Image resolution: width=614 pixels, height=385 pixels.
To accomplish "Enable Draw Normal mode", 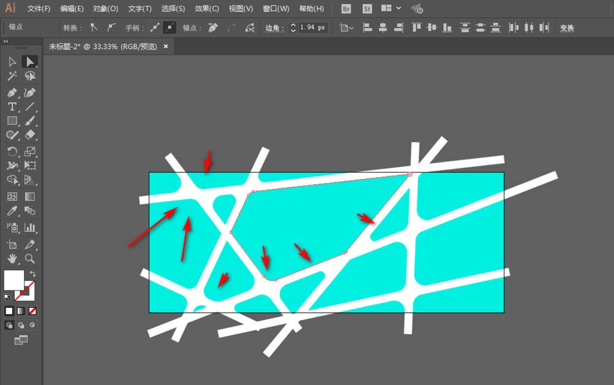I will [9, 325].
